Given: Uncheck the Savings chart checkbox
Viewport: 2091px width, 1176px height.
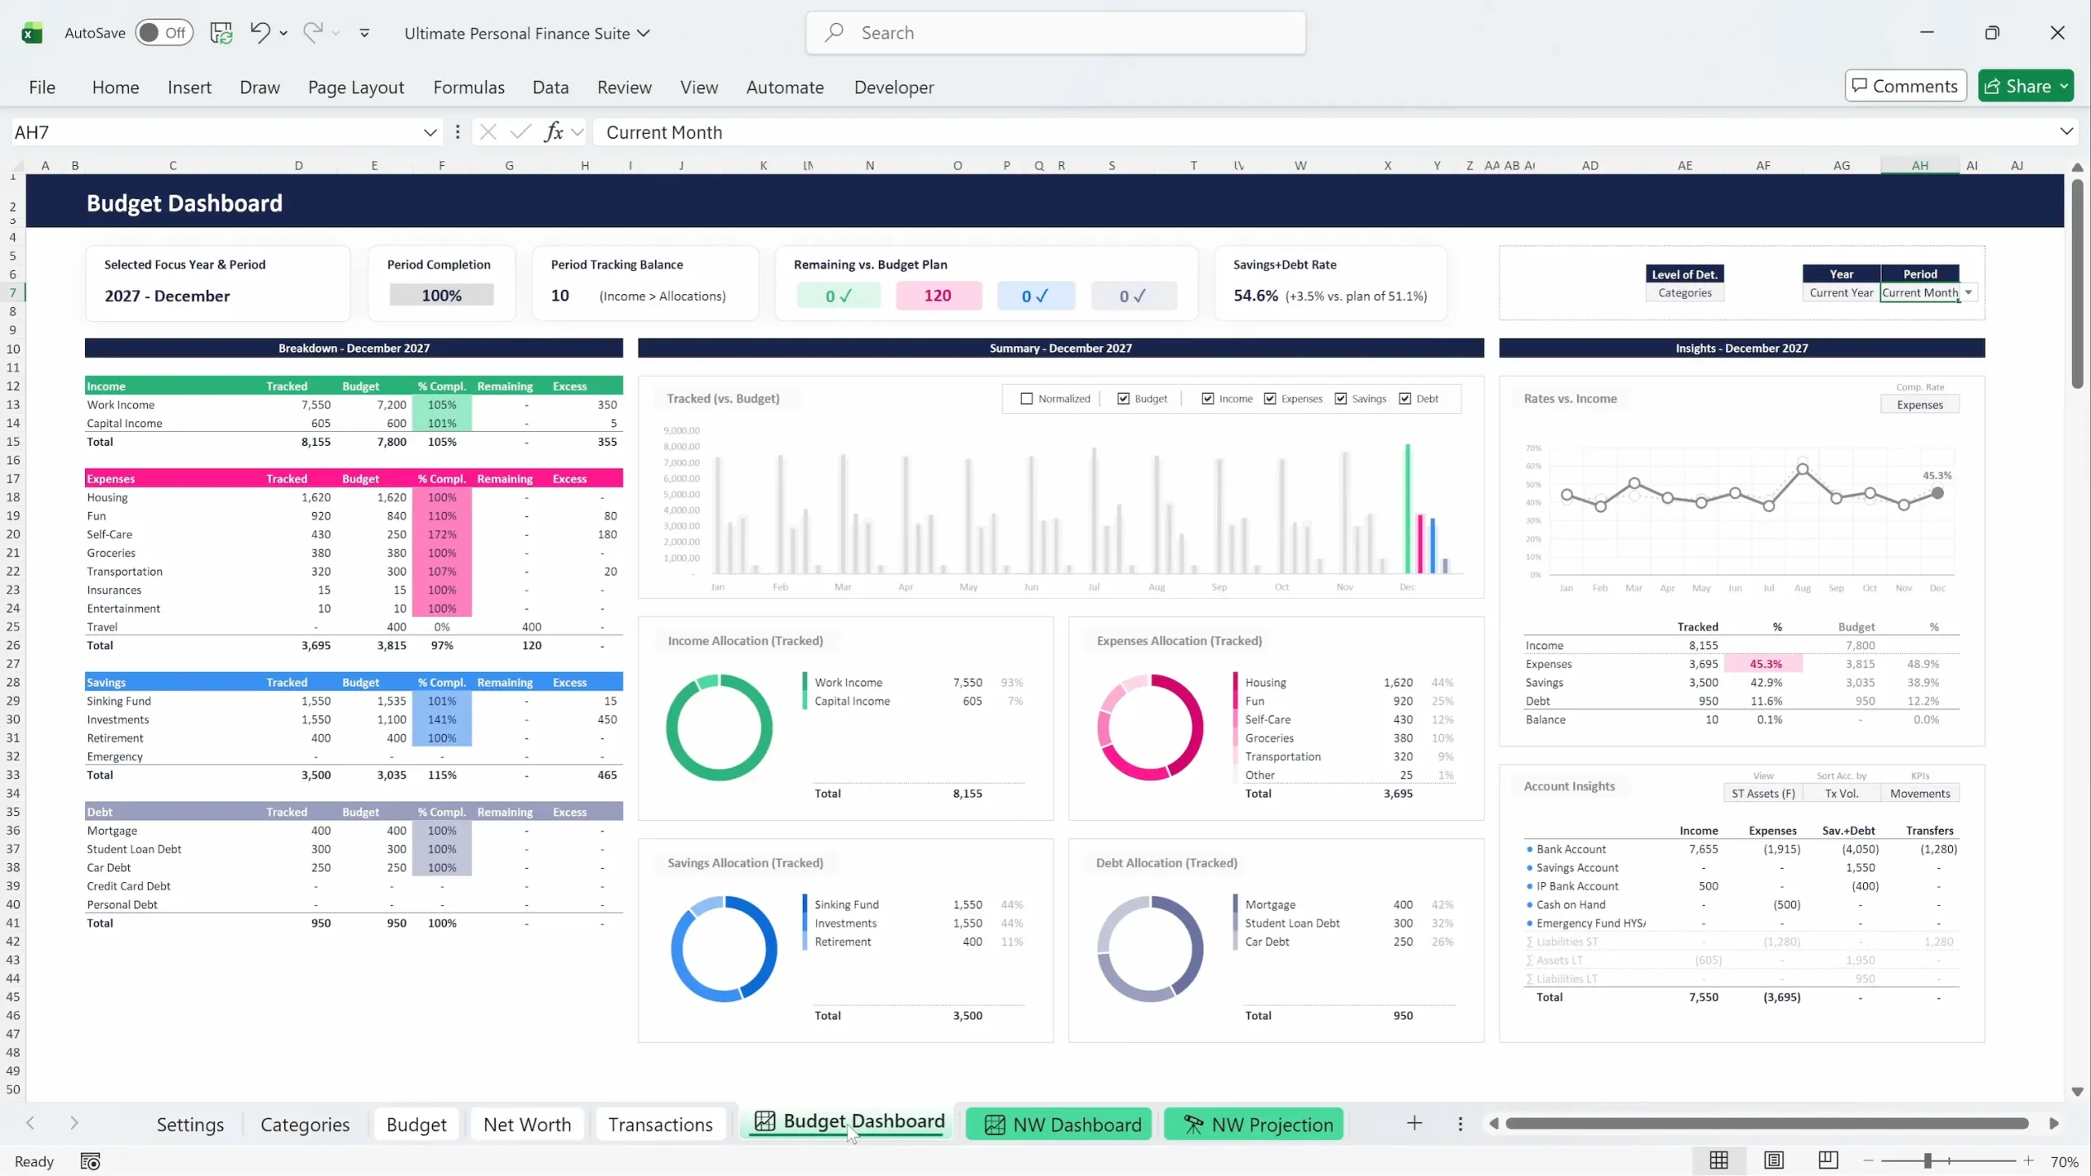Looking at the screenshot, I should [1340, 399].
